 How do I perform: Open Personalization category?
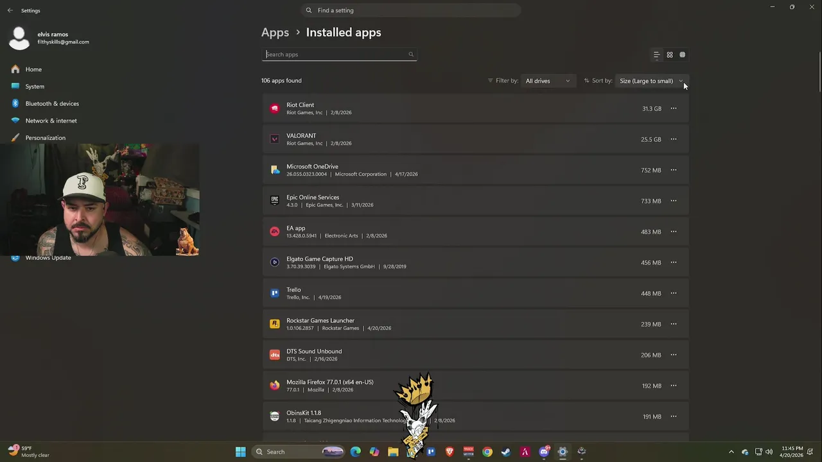tap(45, 138)
